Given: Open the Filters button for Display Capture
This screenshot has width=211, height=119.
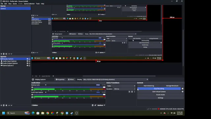Looking at the screenshot, I should click(71, 79).
